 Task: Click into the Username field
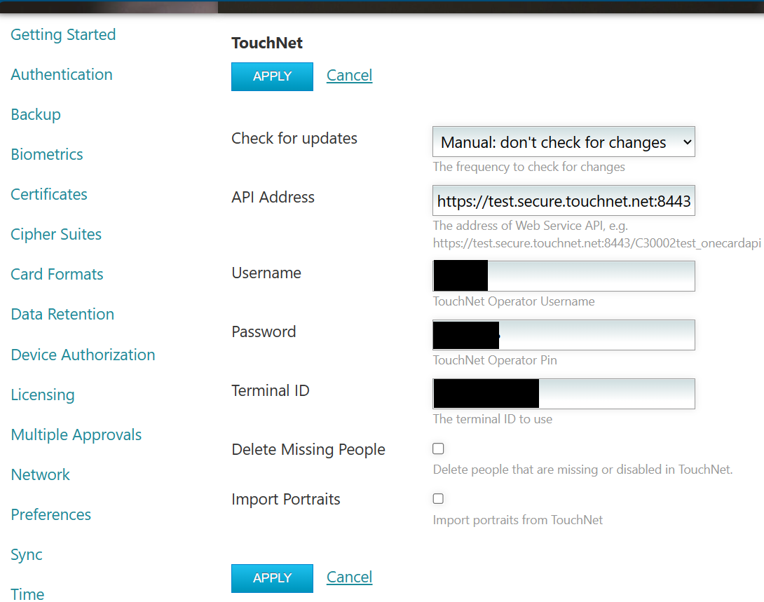[x=564, y=276]
